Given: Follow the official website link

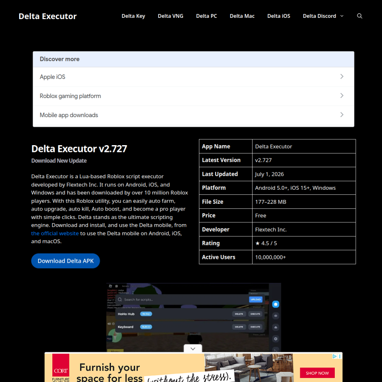Looking at the screenshot, I should (55, 233).
